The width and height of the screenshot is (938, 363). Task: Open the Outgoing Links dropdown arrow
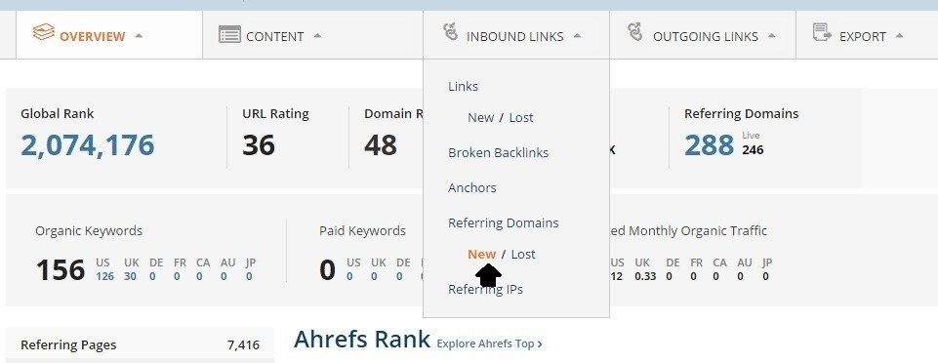click(x=772, y=36)
